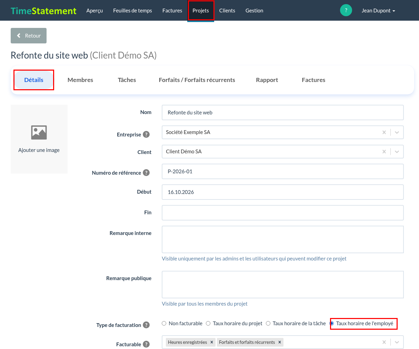Choose Taux horaire de la tâche

268,323
